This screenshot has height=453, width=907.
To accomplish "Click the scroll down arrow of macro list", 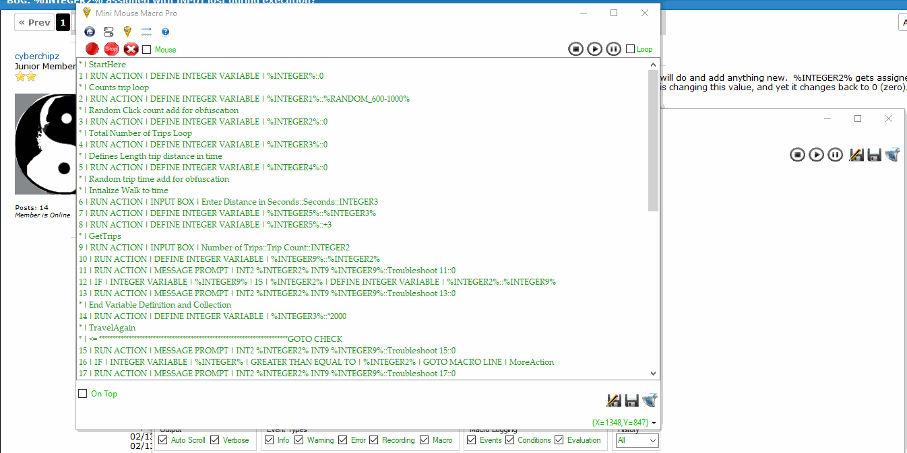I will pyautogui.click(x=653, y=373).
